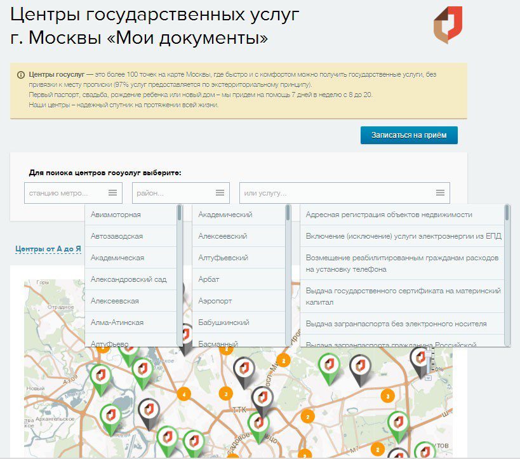Pick the Арбат district
Viewport: 520px width, 459px height.
(x=239, y=279)
